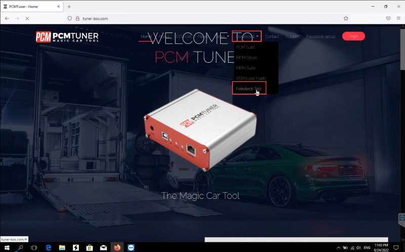Click the scrollbar up arrow
The width and height of the screenshot is (405, 252).
coord(402,26)
